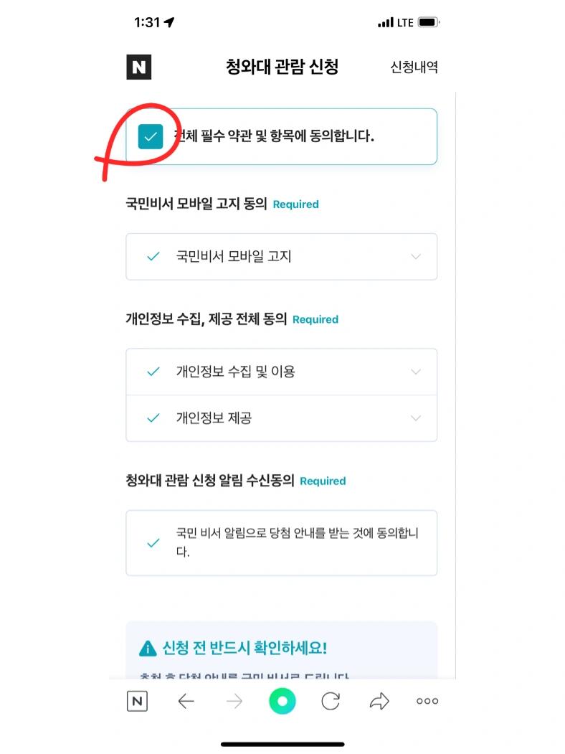Go back with the left arrow
This screenshot has width=565, height=754.
(186, 701)
